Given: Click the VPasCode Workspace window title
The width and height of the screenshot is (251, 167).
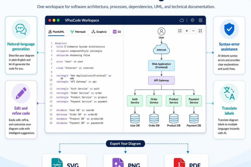Looking at the screenshot, I should (x=82, y=20).
